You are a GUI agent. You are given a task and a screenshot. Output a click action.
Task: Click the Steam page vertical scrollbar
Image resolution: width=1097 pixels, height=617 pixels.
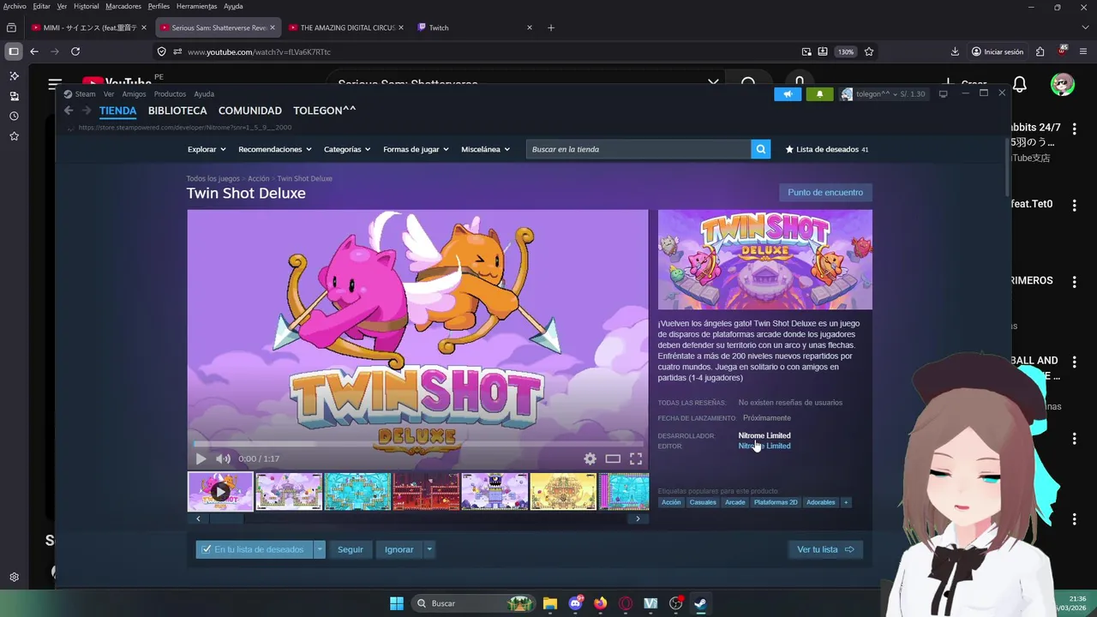[x=1006, y=167]
